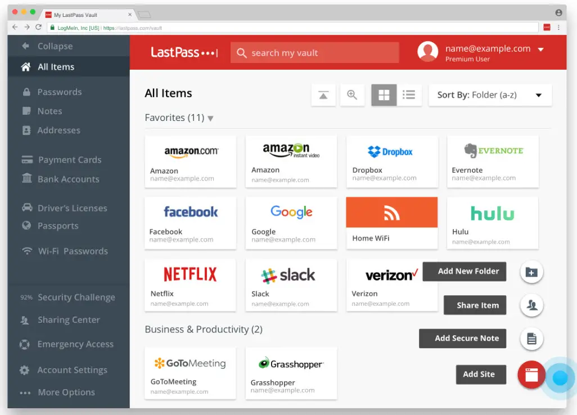Click the My LastPass Vault browser tab
The height and width of the screenshot is (415, 577).
(88, 15)
